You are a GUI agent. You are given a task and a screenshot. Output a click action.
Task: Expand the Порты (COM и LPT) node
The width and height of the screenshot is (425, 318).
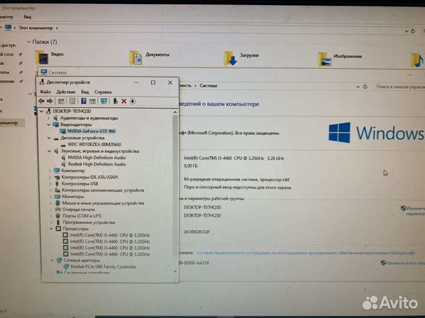pyautogui.click(x=51, y=216)
